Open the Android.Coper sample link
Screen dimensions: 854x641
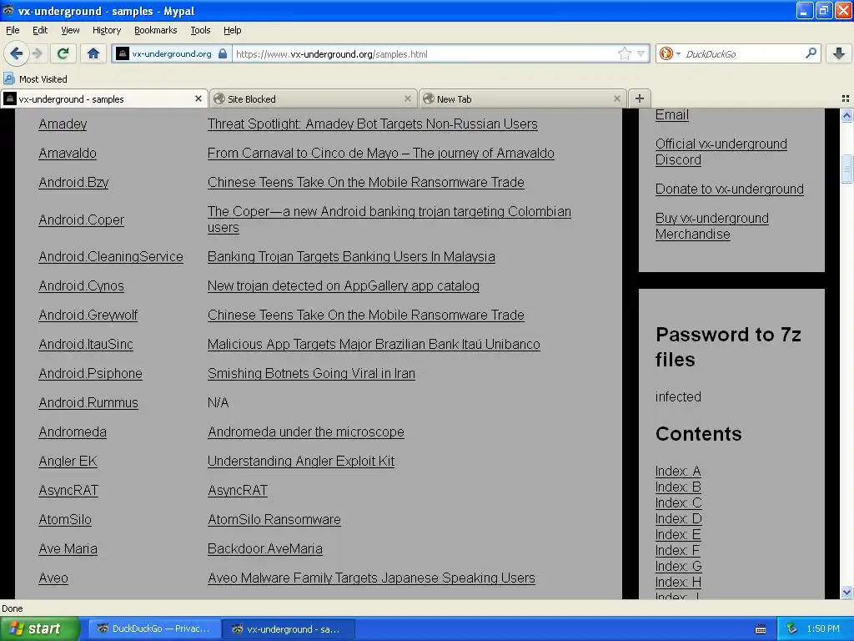point(81,220)
